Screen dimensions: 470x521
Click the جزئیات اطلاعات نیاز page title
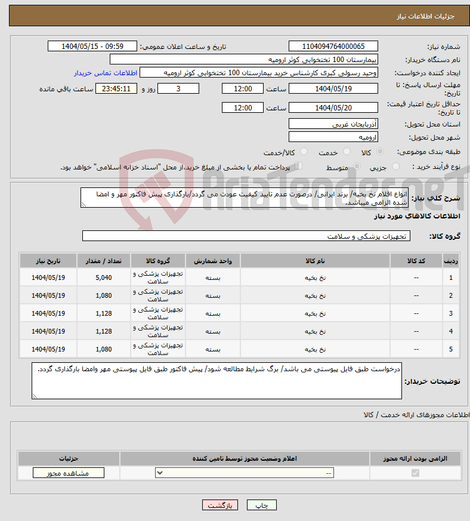pyautogui.click(x=425, y=16)
